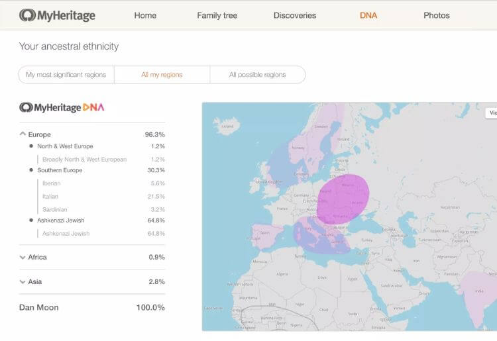This screenshot has width=497, height=341.
Task: Click the MyHeritage logo in header
Action: click(x=57, y=15)
